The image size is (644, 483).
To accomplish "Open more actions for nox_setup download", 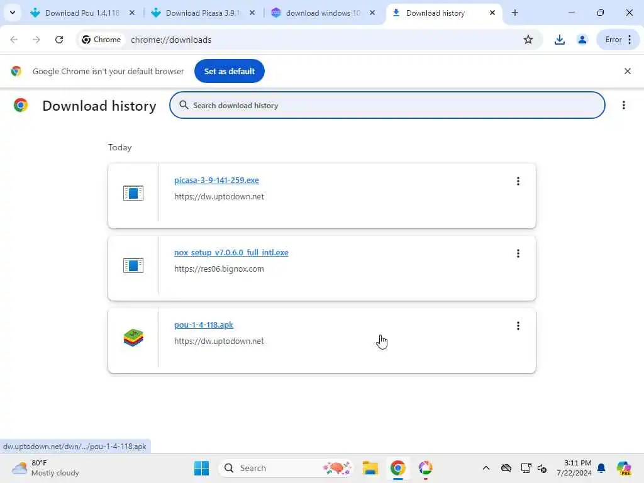I will (x=518, y=253).
